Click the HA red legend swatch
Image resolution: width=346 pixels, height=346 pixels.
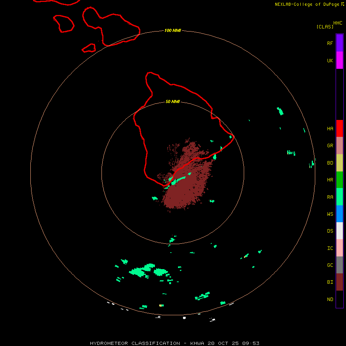[x=339, y=128]
